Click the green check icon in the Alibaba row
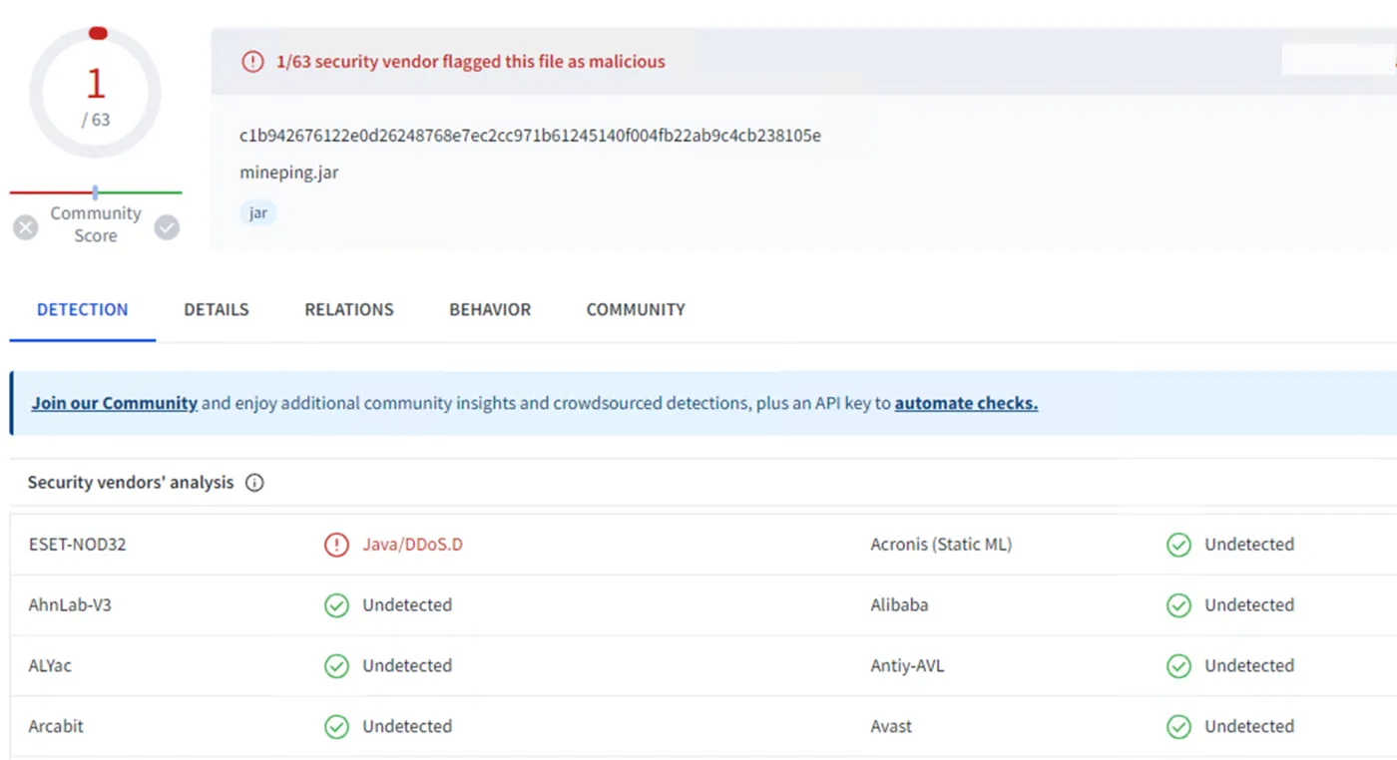Viewport: 1397px width, 760px height. 1179,605
